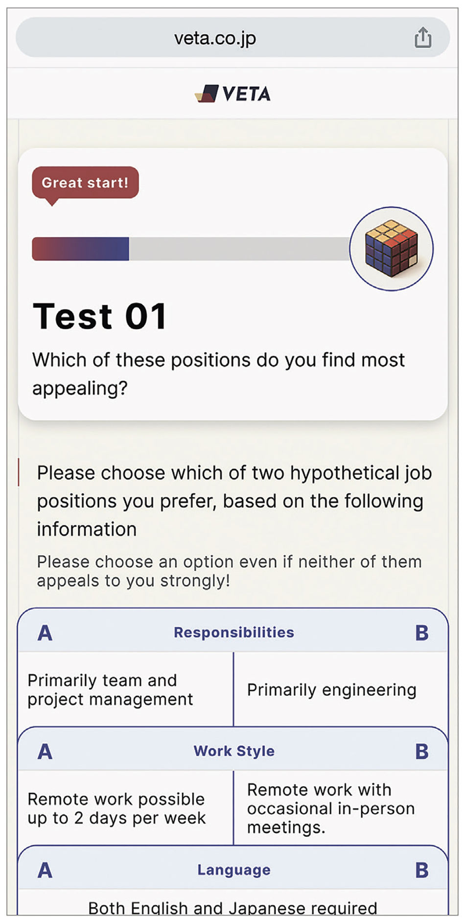Pick option A in the Language section
The width and height of the screenshot is (465, 922).
46,870
